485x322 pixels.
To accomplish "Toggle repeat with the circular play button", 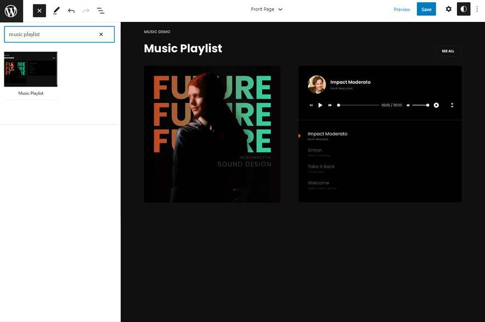I will click(436, 105).
